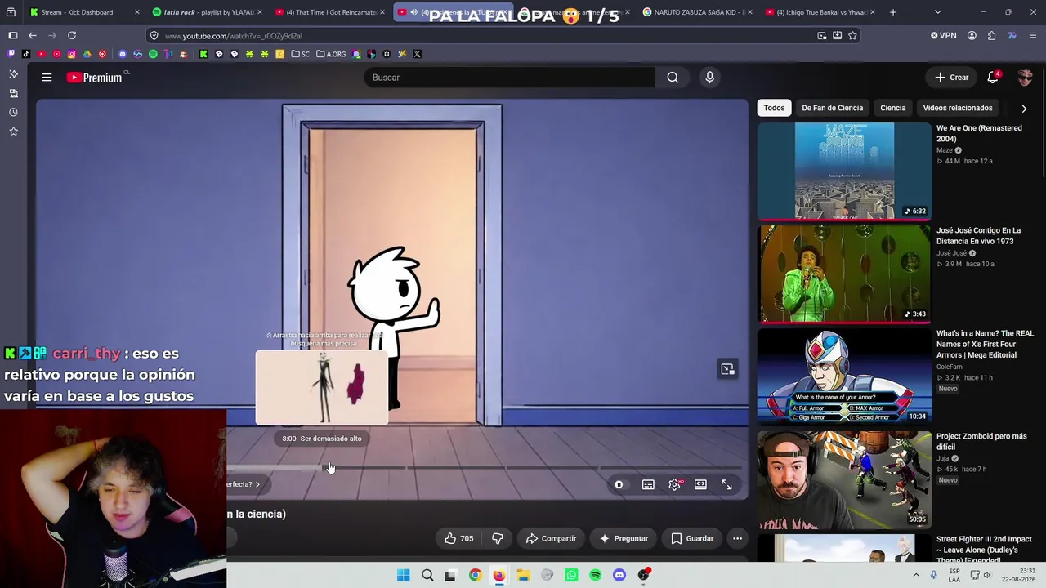Screen dimensions: 1046x588
Task: Dislike the video with thumbs-down
Action: point(497,538)
